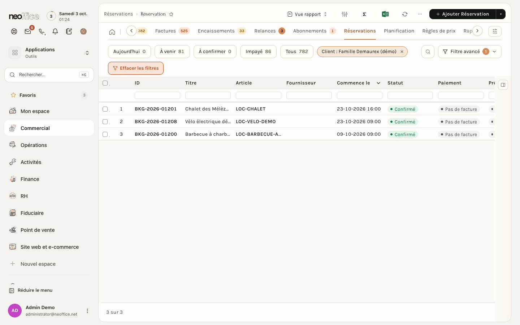Open Admin Demo user options menu
Image resolution: width=520 pixels, height=325 pixels.
pyautogui.click(x=87, y=311)
